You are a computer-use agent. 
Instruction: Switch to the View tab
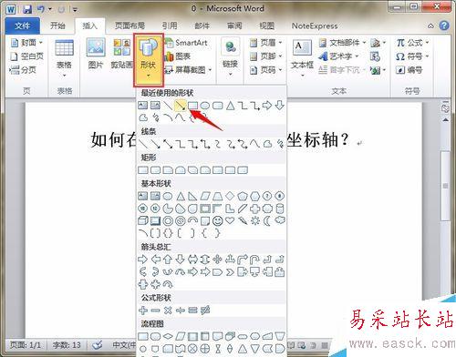pos(266,25)
